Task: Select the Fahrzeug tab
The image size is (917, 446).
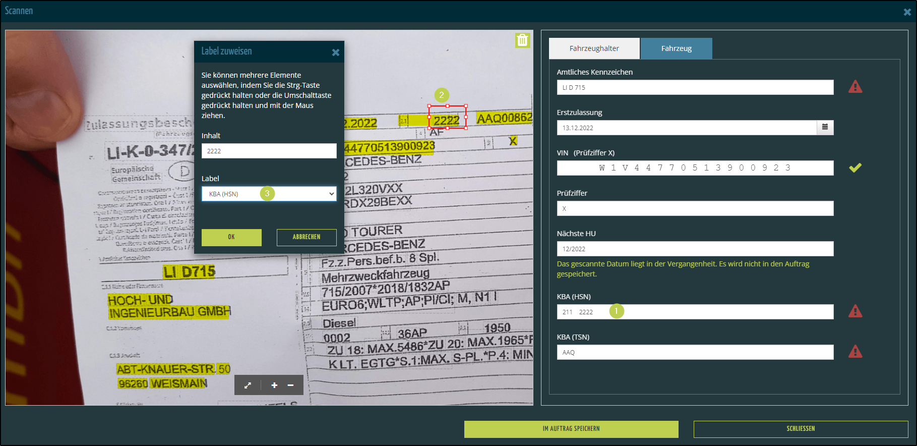Action: [x=676, y=48]
